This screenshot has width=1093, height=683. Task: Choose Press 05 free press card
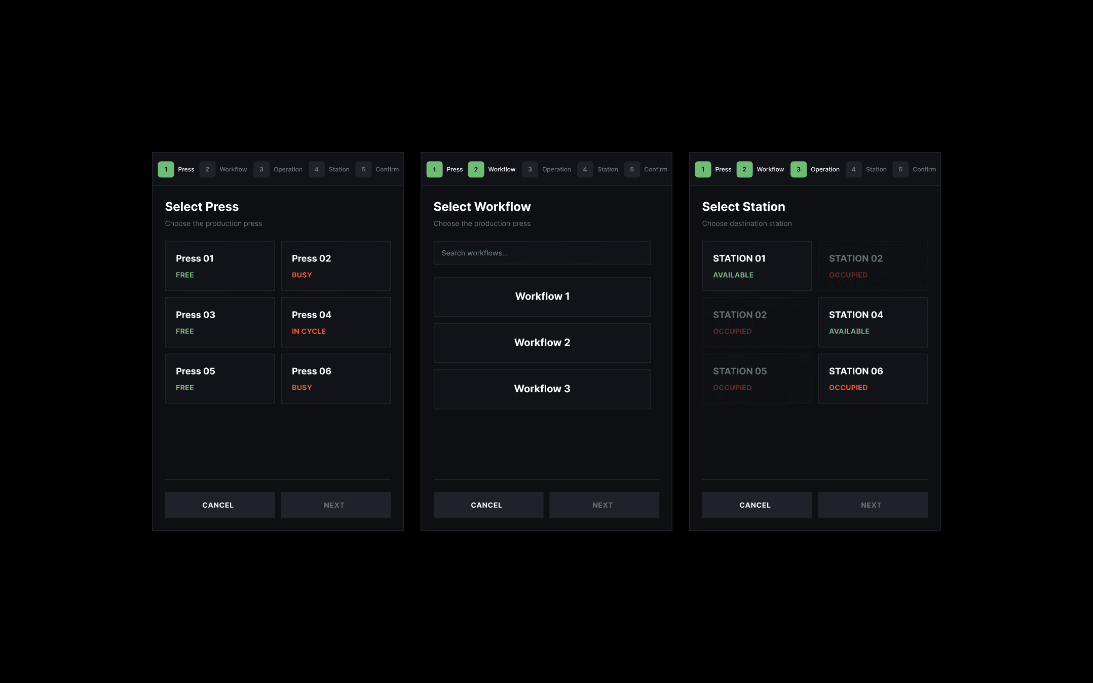click(219, 378)
